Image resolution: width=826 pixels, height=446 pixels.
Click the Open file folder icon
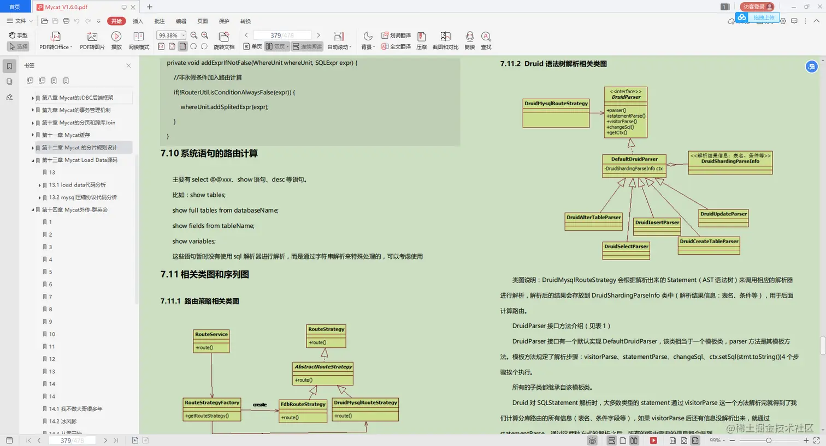pos(44,21)
